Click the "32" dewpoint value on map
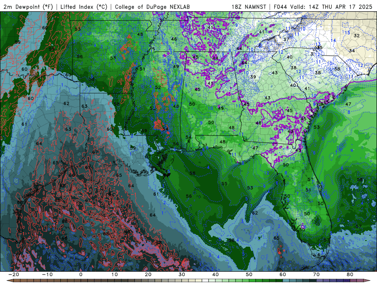 point(357,36)
